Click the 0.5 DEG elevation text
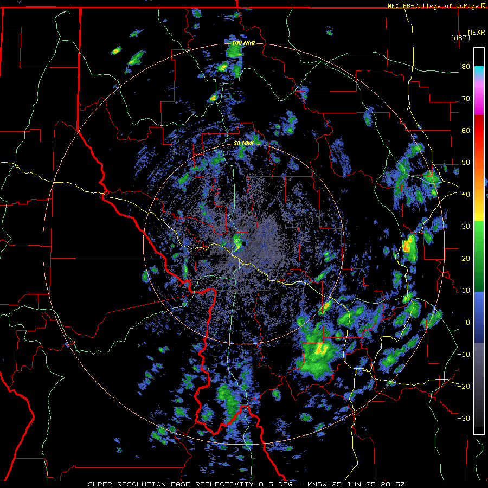The height and width of the screenshot is (488, 488). point(277,484)
